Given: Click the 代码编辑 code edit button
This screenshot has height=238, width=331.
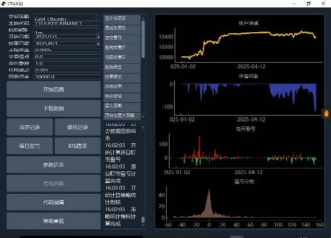Looking at the screenshot, I should pos(53,202).
